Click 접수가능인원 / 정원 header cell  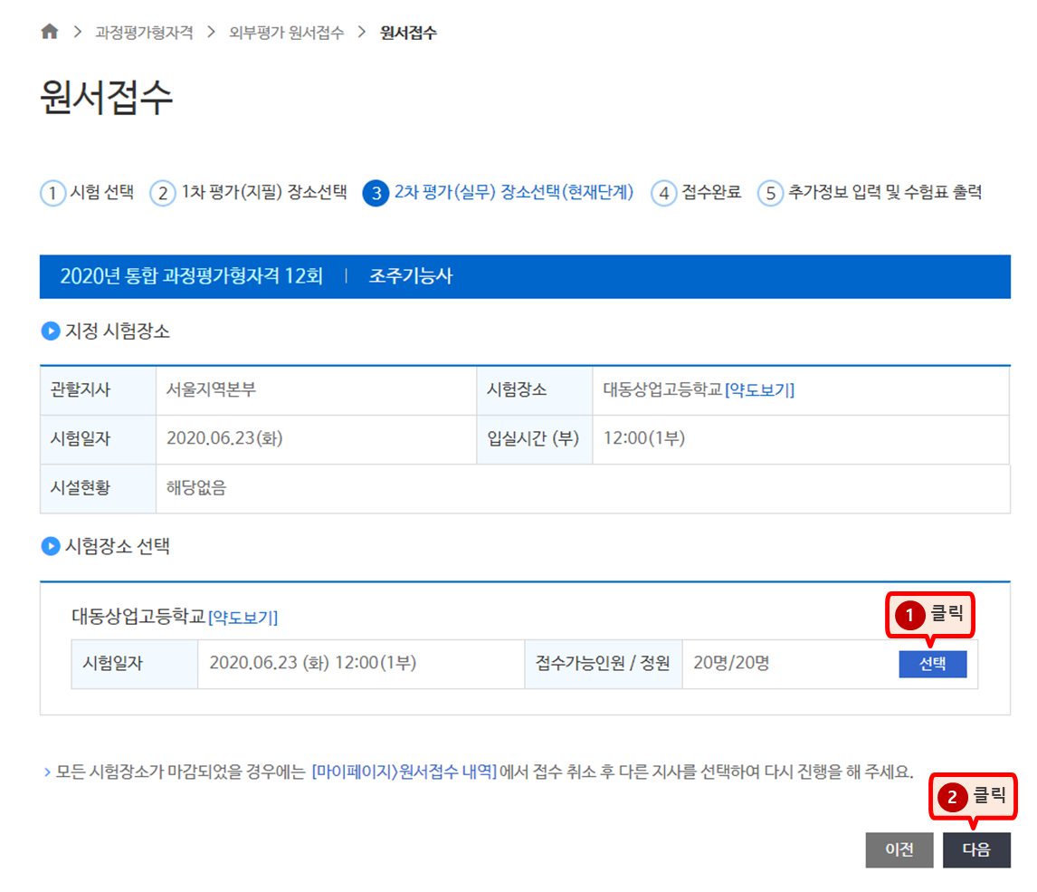pyautogui.click(x=604, y=664)
